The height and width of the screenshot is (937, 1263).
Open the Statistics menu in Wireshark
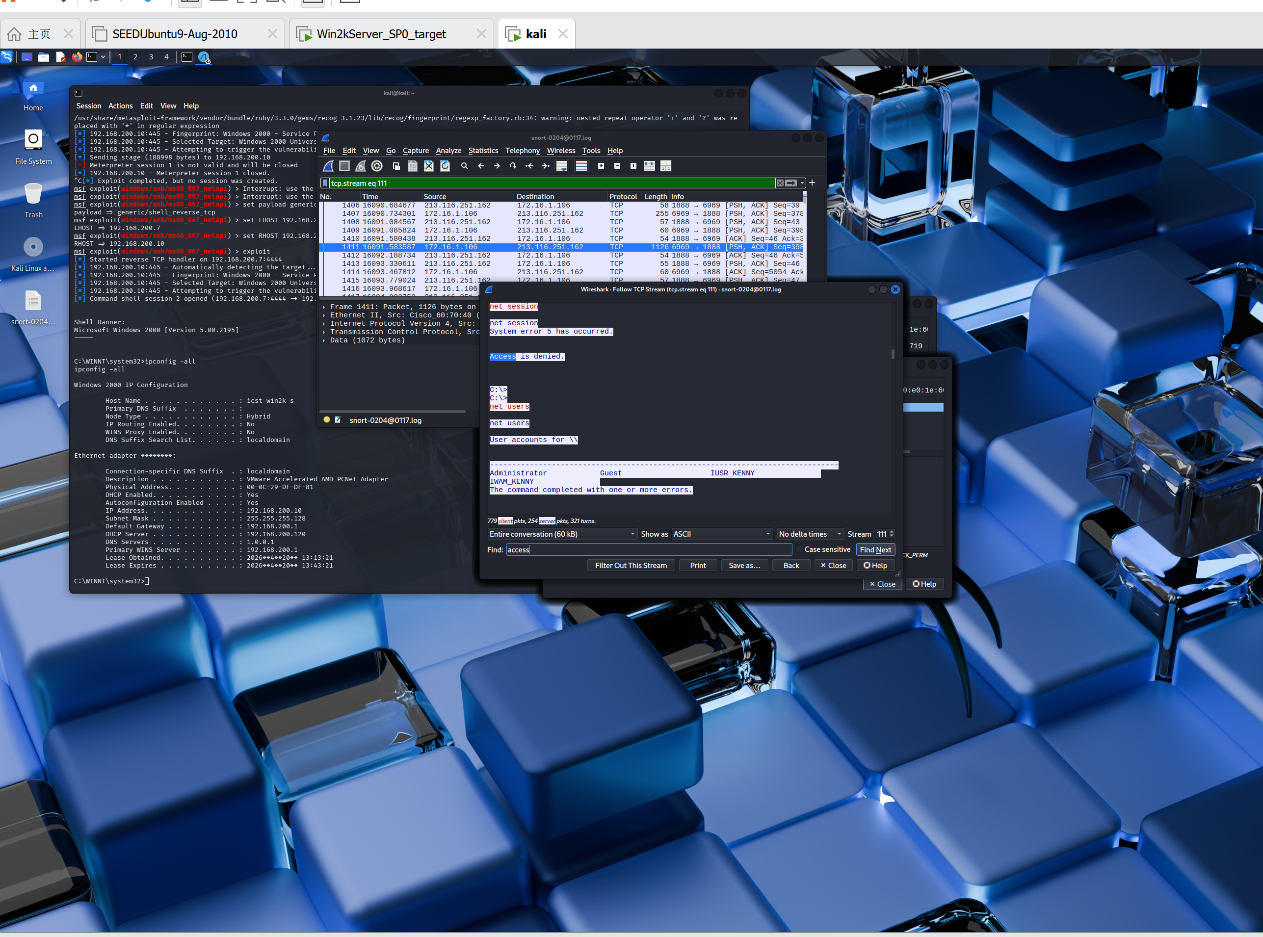tap(483, 150)
